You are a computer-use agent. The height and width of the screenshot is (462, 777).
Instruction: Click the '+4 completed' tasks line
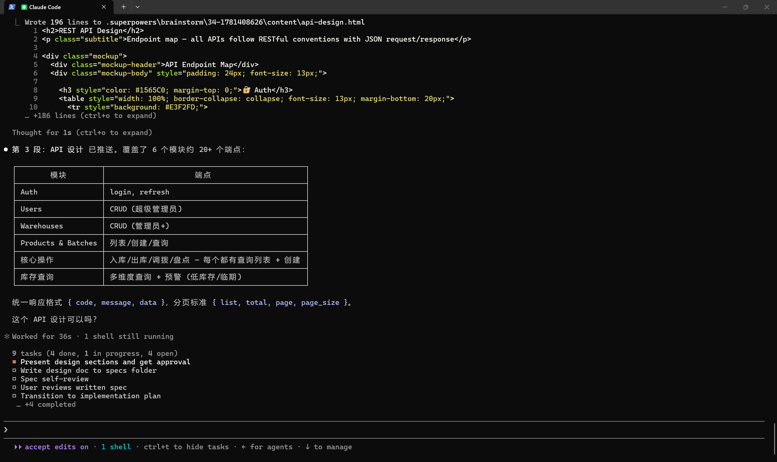click(46, 404)
